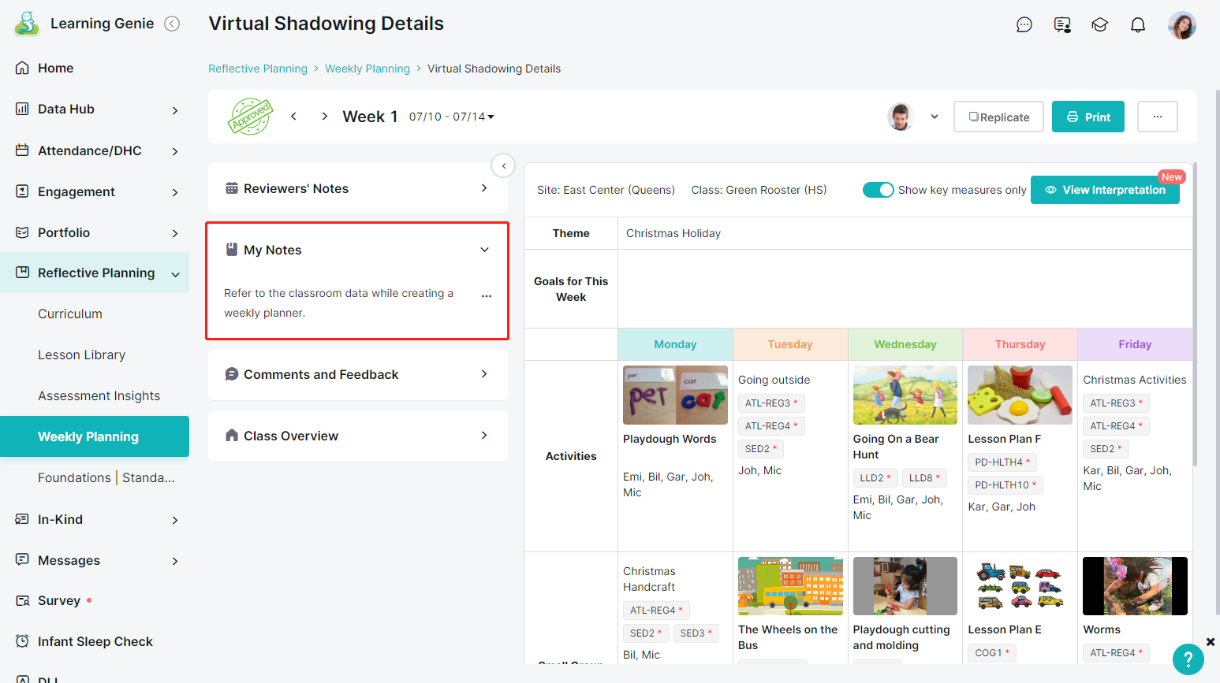Click the Replicate button
Viewport: 1220px width, 683px height.
(x=998, y=117)
